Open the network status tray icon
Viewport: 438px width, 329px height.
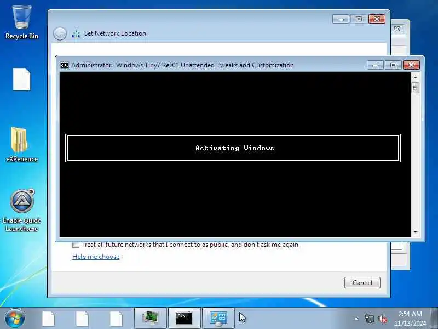coord(369,319)
